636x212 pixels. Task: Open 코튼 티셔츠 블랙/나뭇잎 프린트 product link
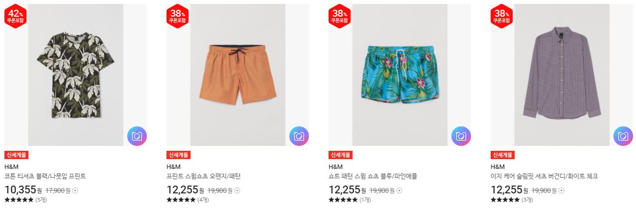click(x=45, y=176)
